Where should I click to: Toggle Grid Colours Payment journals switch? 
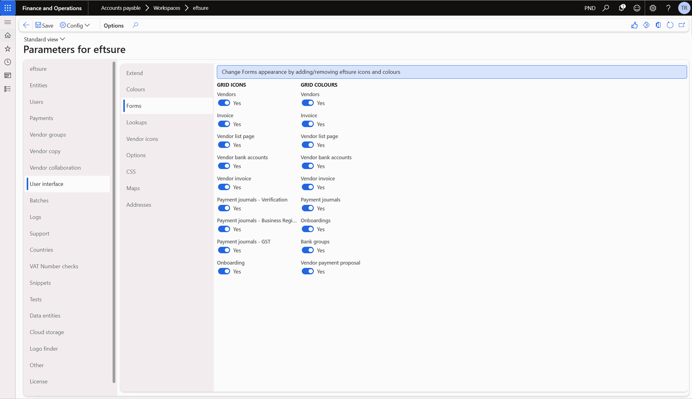coord(308,208)
